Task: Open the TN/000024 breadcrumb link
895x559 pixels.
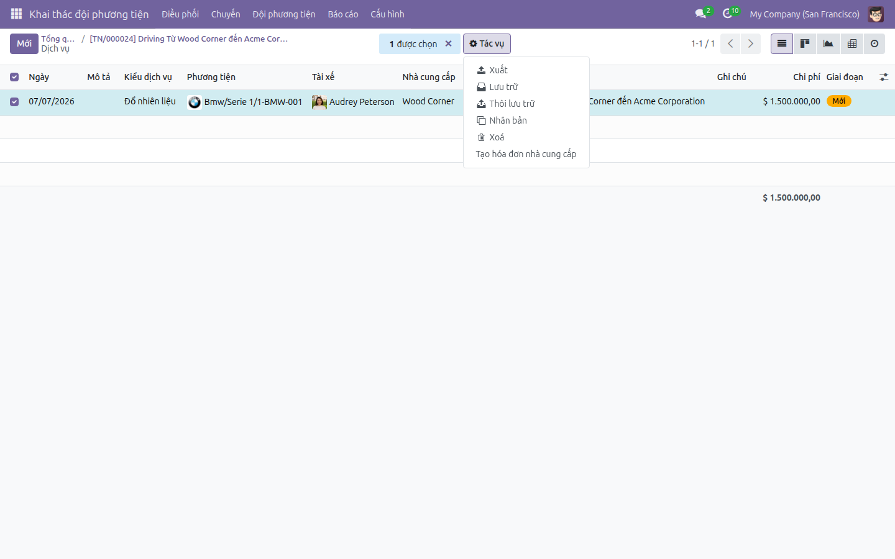Action: (189, 39)
